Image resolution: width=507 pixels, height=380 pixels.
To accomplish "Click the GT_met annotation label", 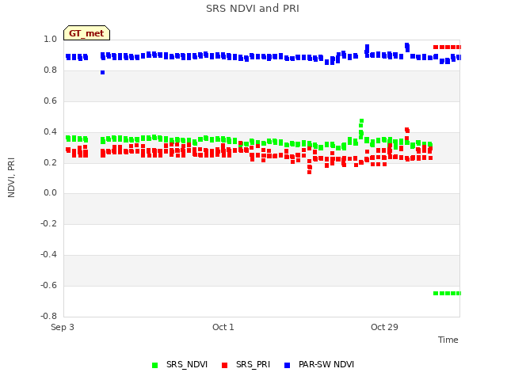I will (86, 33).
